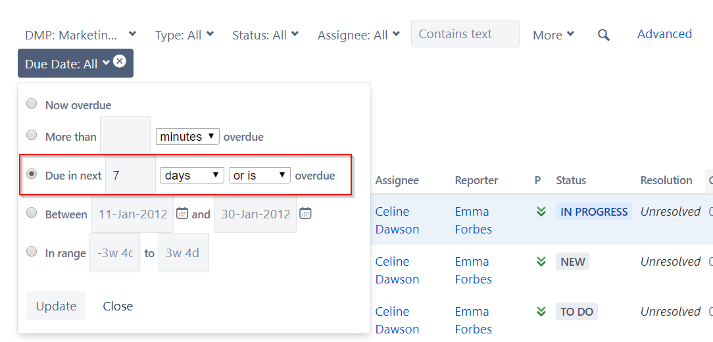Select the Now overdue radio button
The image size is (713, 342).
coord(32,104)
